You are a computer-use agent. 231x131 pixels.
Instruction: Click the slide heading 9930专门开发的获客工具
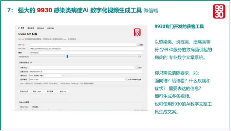[179, 27]
